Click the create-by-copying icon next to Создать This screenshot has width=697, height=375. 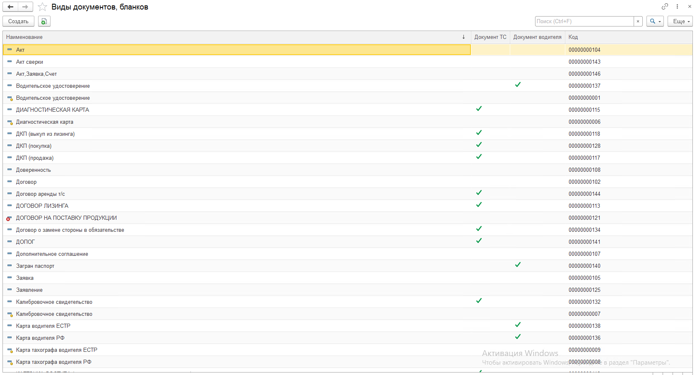(44, 21)
